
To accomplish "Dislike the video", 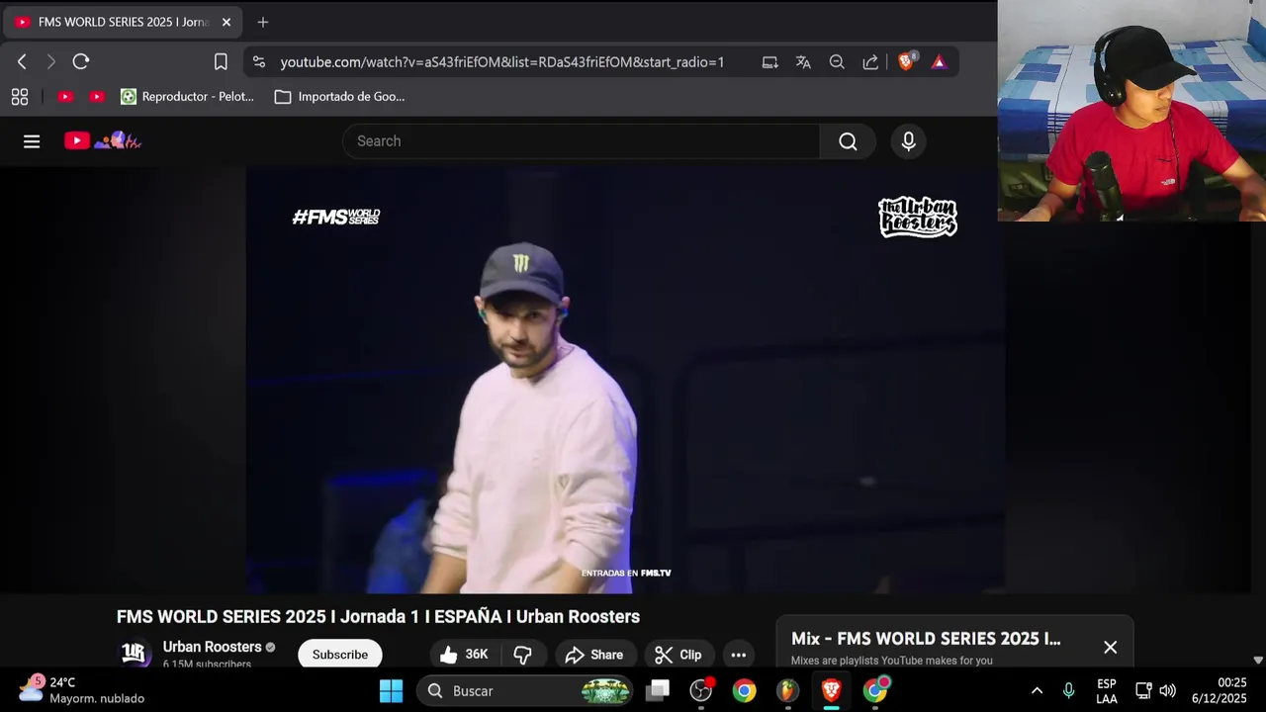I will pos(523,655).
